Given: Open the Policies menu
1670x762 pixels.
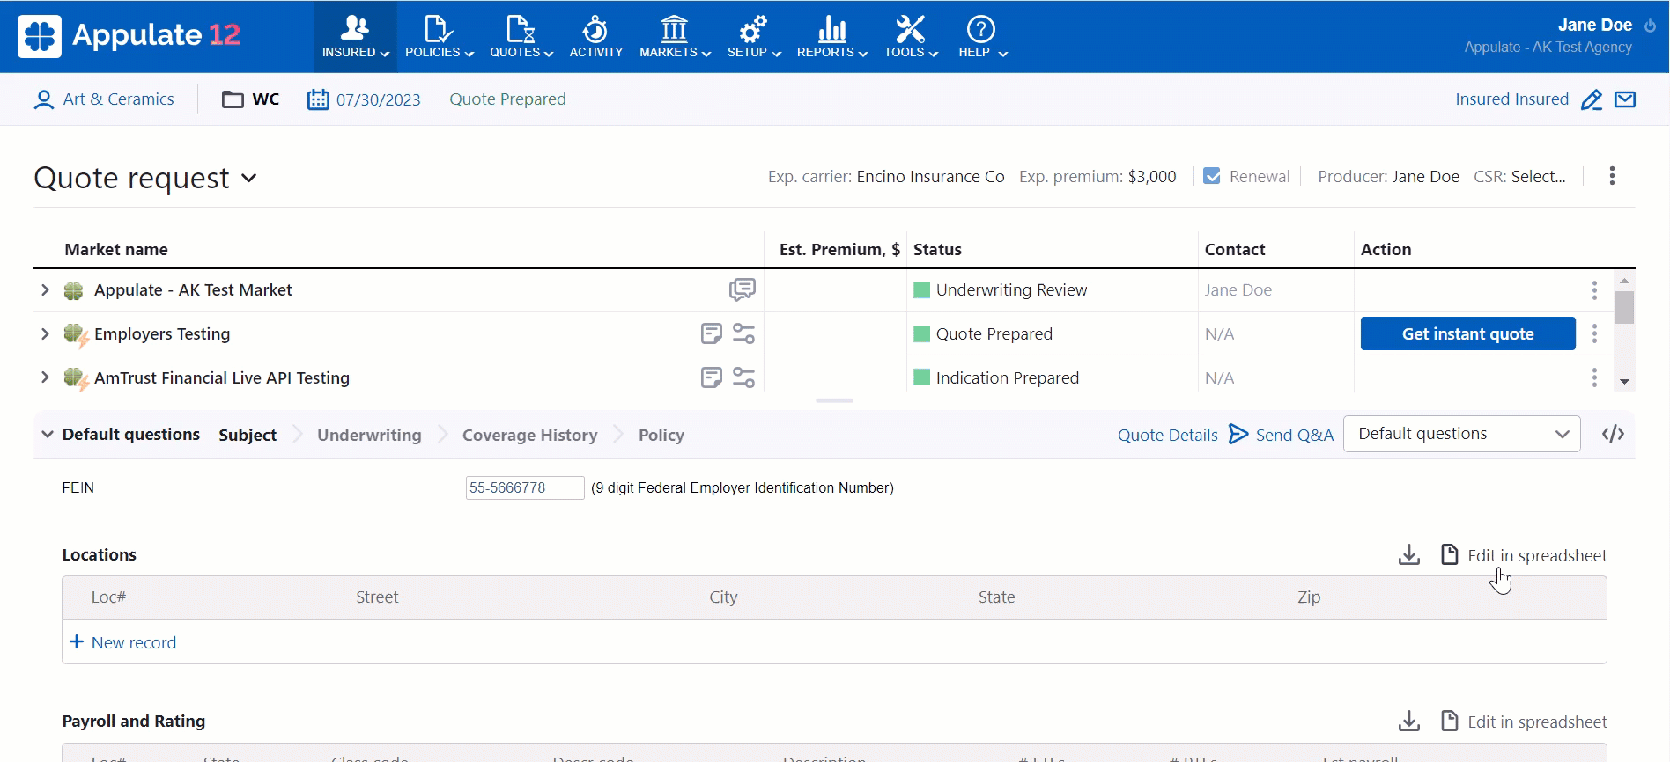Looking at the screenshot, I should click(439, 36).
